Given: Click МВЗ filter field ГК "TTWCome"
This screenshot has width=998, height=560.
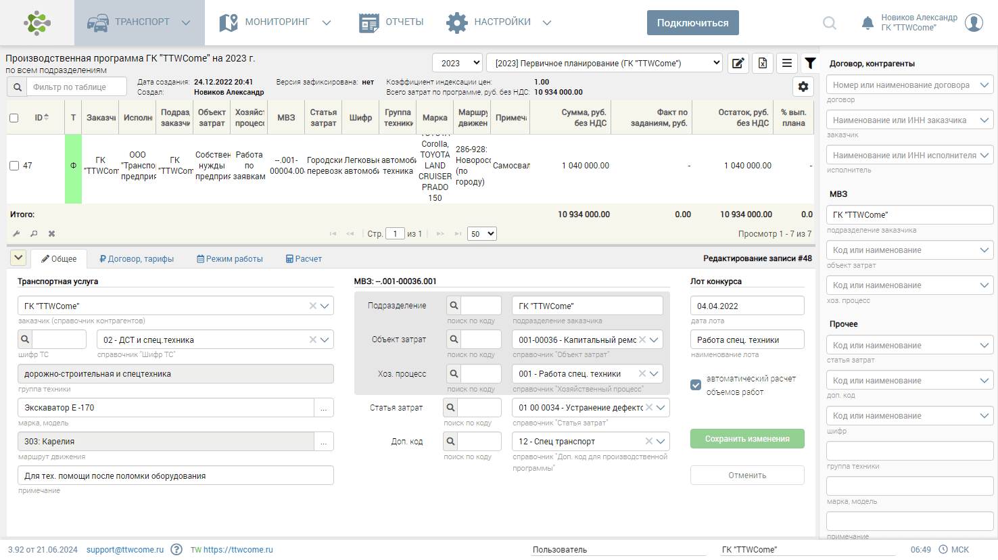Looking at the screenshot, I should 910,214.
